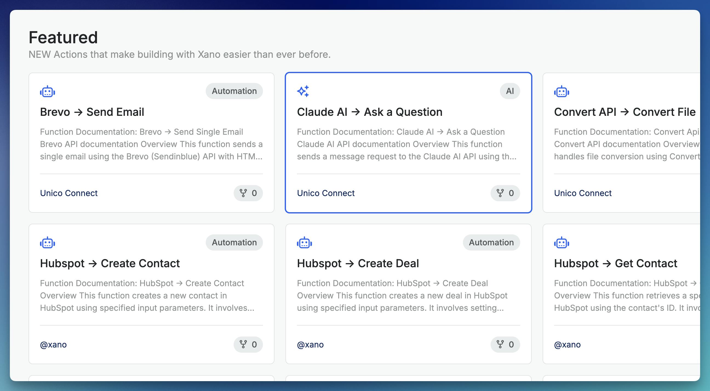
Task: Open the Hubspot → Get Contact title
Action: click(x=615, y=264)
